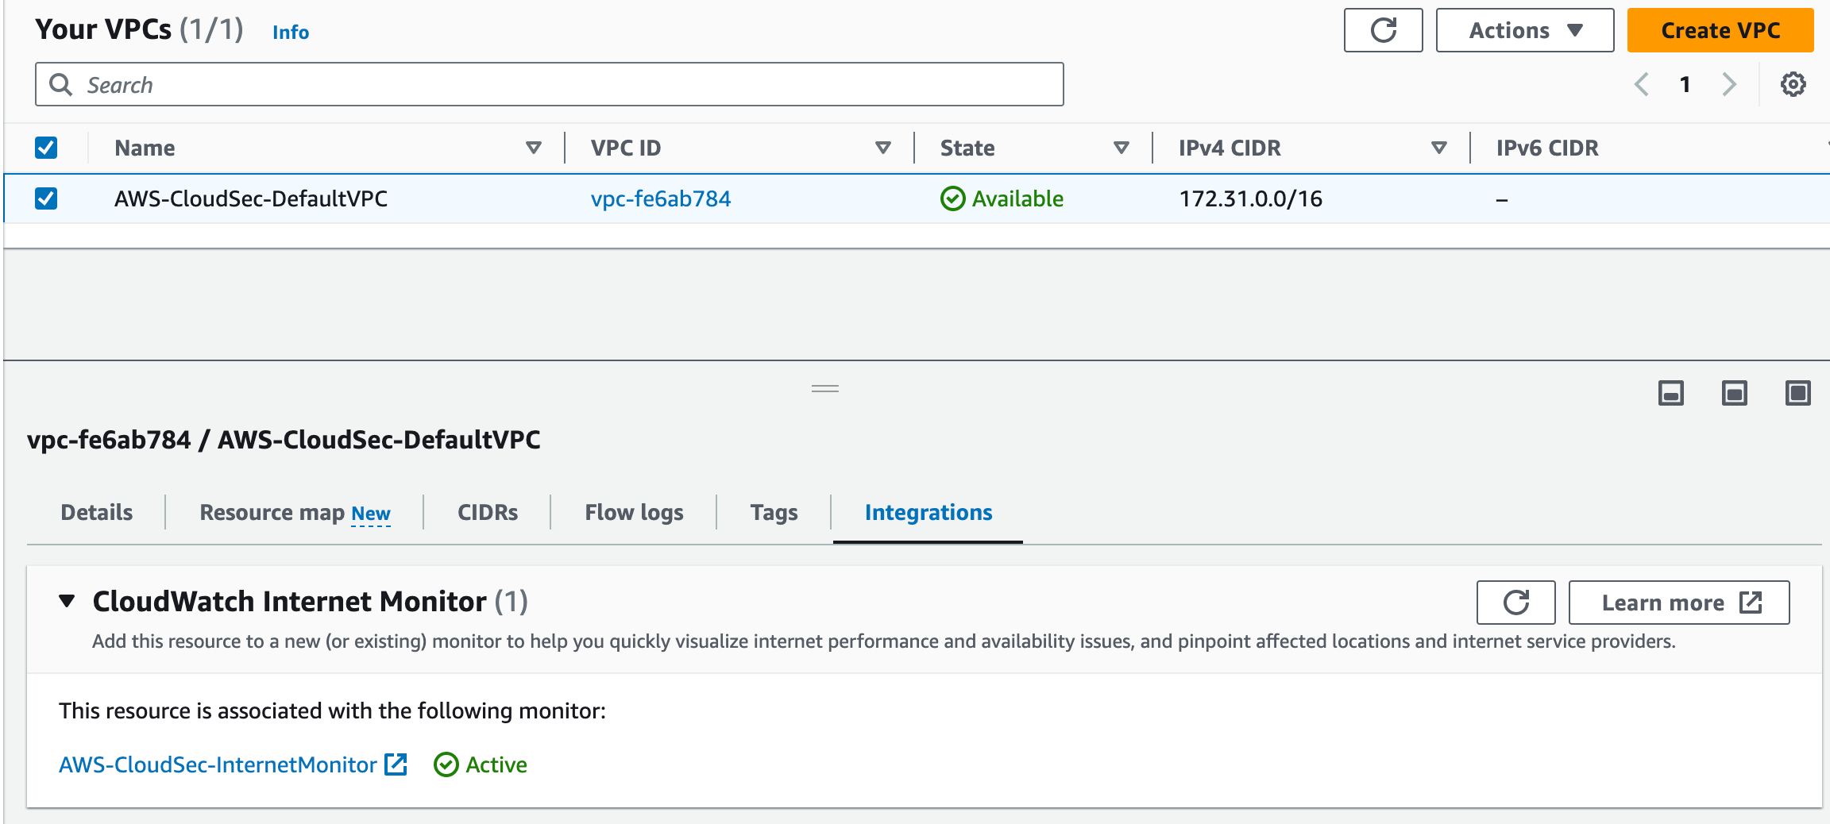Minimize details panel to bottom size
1830x824 pixels.
(x=1671, y=393)
